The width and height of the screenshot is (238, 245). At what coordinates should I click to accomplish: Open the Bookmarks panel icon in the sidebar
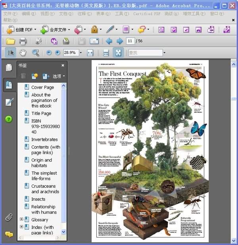tap(9, 85)
